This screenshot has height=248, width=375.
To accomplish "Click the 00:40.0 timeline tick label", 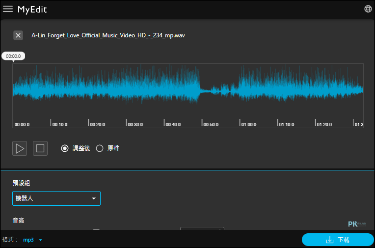I will [173, 124].
